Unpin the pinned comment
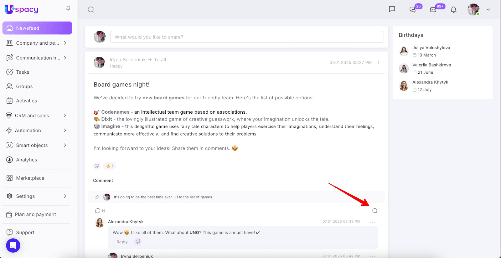Viewport: 501px width, 258px height. coord(97,197)
